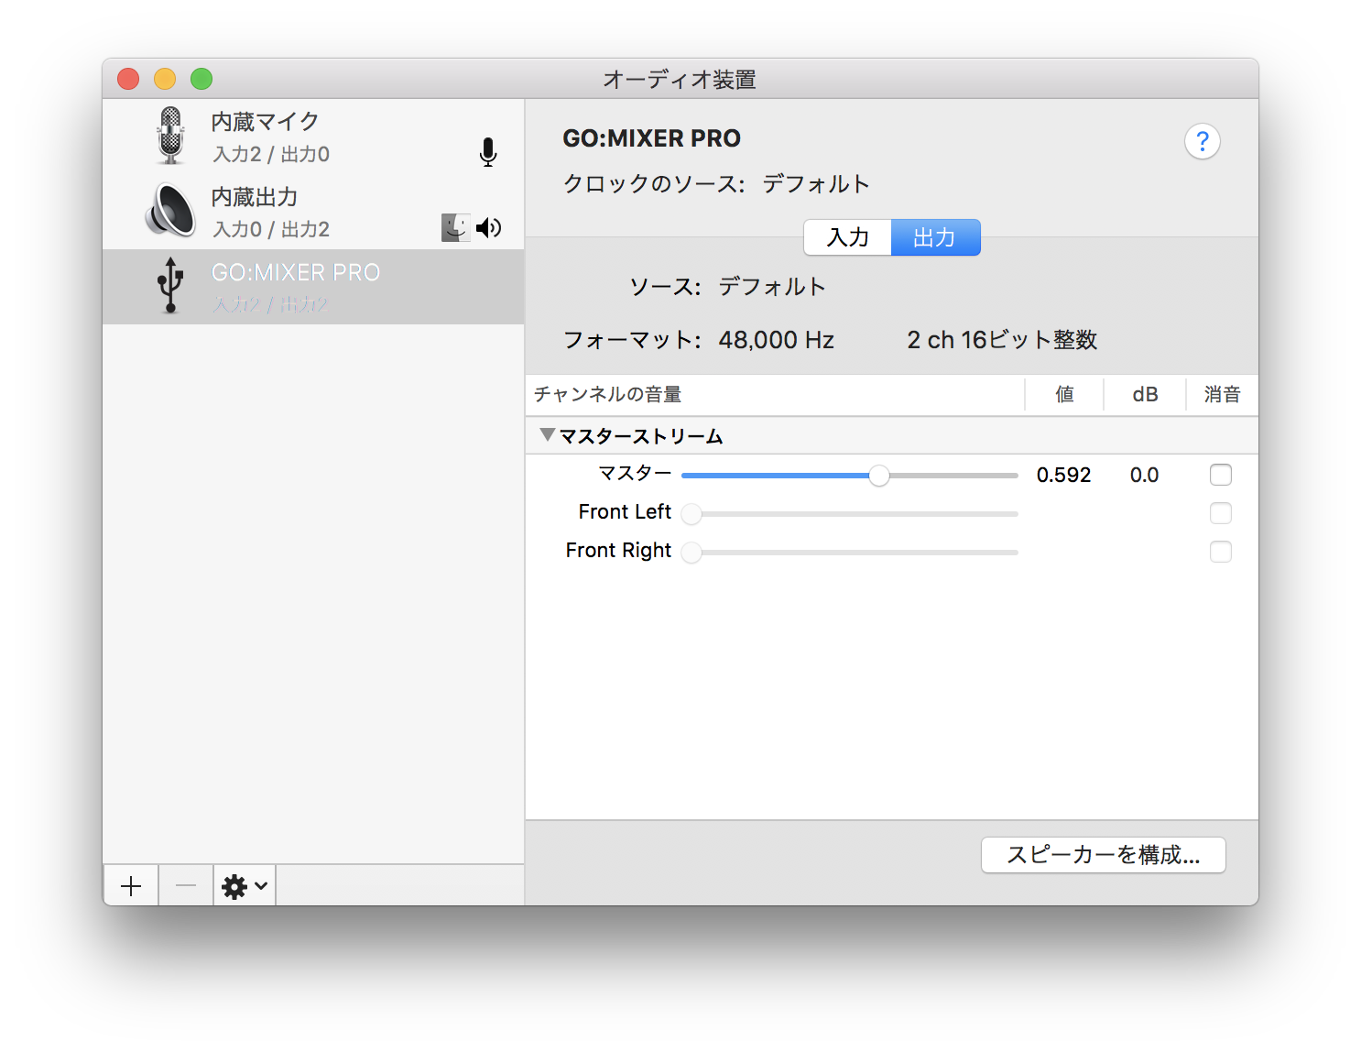
Task: Toggle the Front Left mute checkbox
Action: click(x=1221, y=513)
